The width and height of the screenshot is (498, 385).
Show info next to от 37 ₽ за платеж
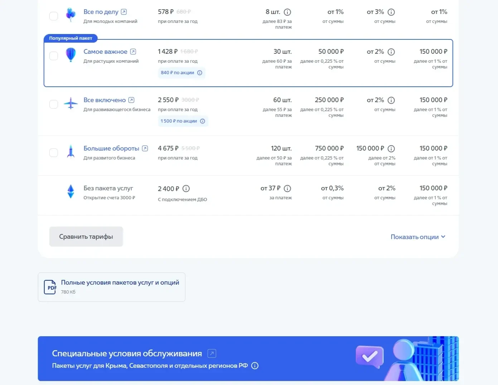click(287, 189)
